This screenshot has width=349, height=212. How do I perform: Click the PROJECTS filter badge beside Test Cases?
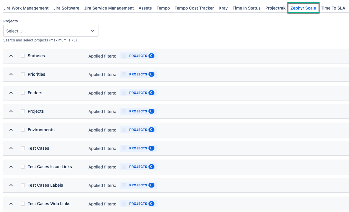coord(138,148)
